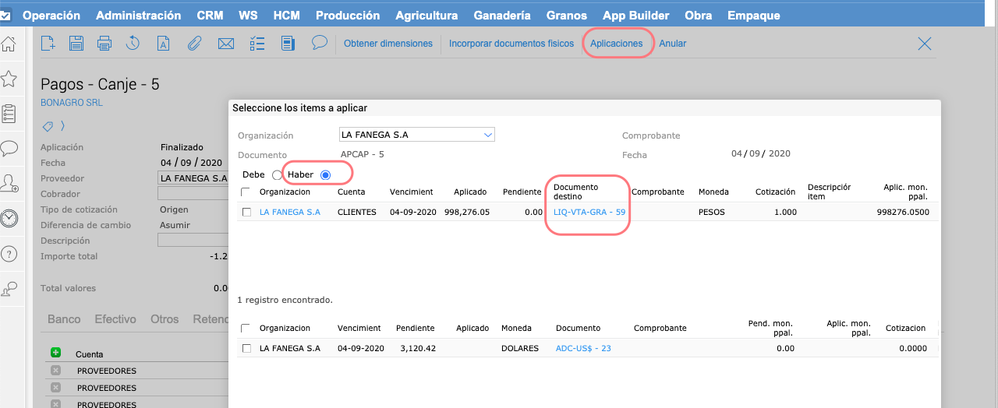Image resolution: width=998 pixels, height=408 pixels.
Task: Click green add row button above Cuenta
Action: click(x=55, y=353)
